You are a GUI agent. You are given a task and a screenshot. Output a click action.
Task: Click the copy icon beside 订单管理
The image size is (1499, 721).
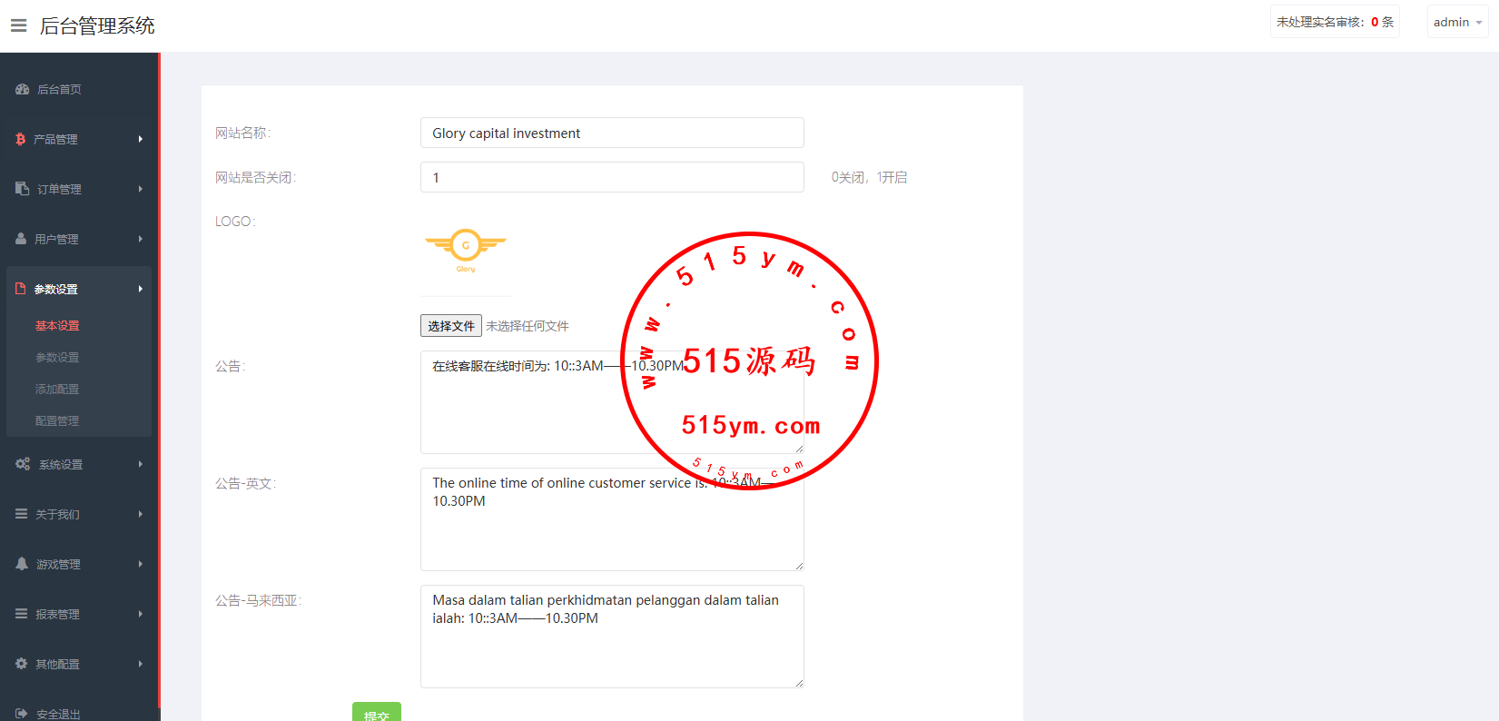(x=23, y=189)
